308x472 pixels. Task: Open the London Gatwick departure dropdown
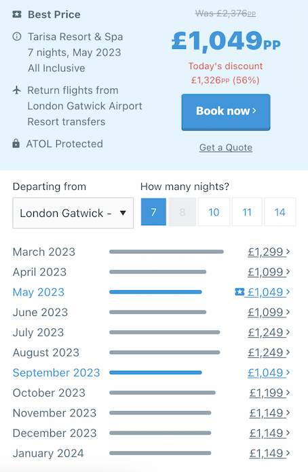point(73,213)
